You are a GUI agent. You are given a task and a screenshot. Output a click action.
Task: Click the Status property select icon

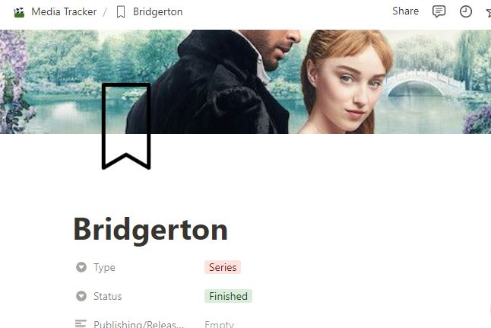click(x=81, y=296)
